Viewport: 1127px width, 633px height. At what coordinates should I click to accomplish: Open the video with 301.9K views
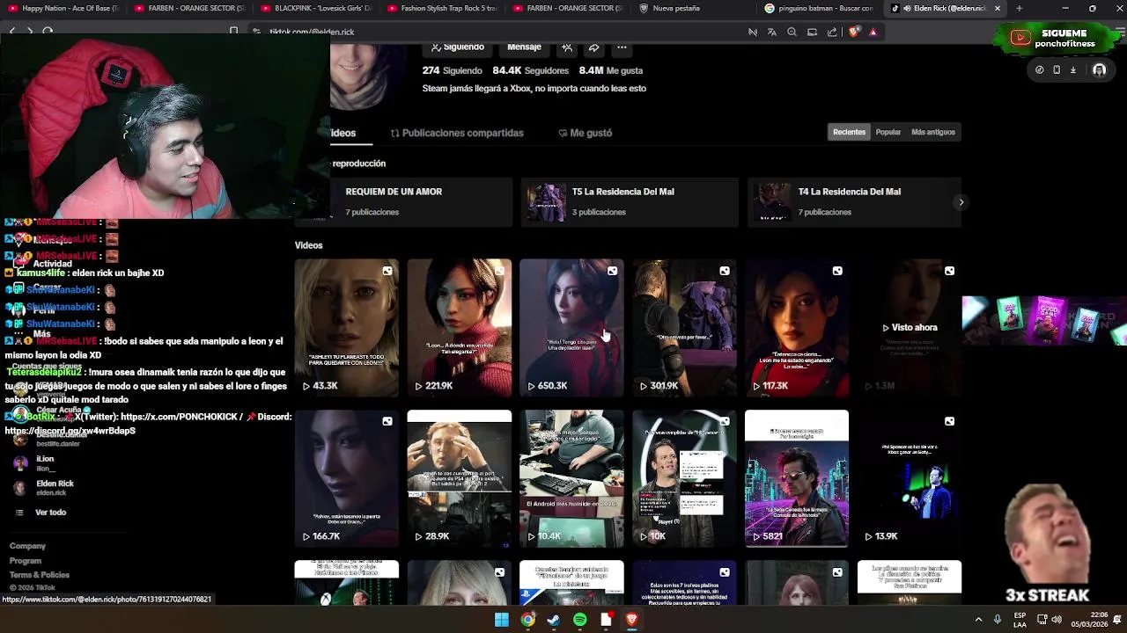pyautogui.click(x=684, y=328)
